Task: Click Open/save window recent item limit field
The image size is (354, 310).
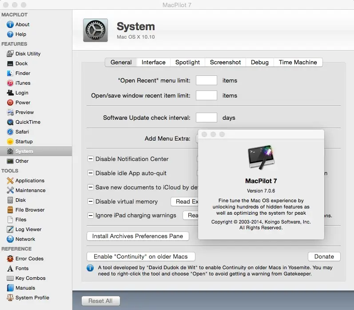Action: 207,96
